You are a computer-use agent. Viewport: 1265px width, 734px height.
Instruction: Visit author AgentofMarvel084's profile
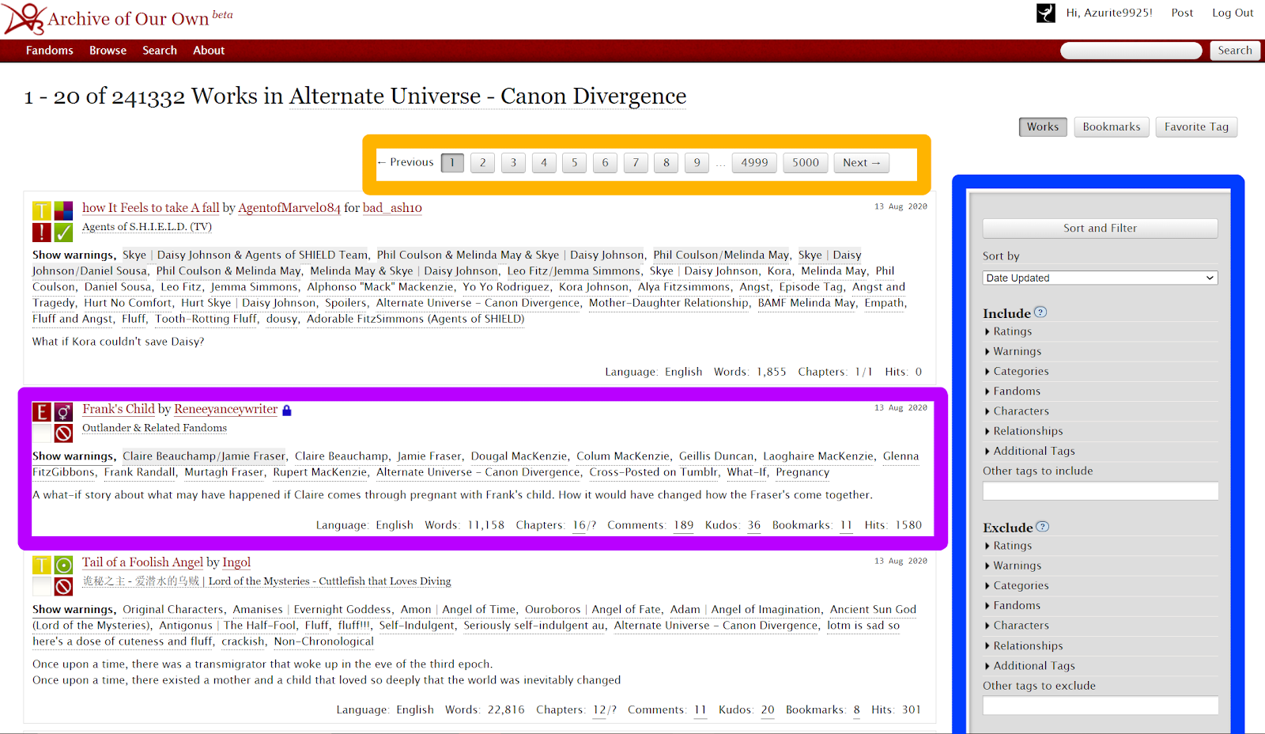pos(289,208)
